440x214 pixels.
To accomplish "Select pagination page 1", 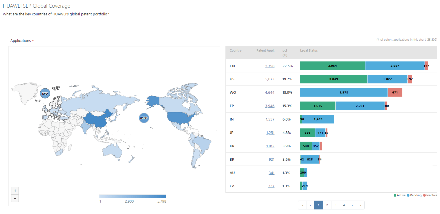I will (x=319, y=205).
